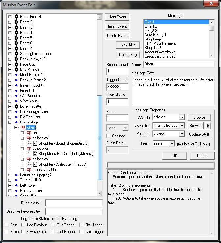Select the 'Shop lifter!' message

tap(153, 48)
